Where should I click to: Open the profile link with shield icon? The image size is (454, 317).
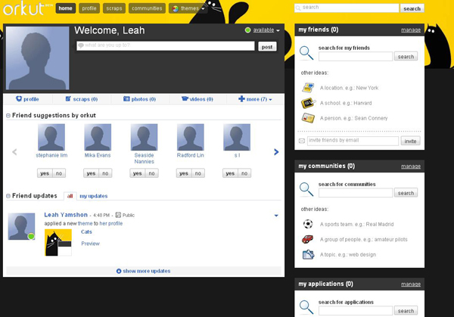pyautogui.click(x=27, y=99)
